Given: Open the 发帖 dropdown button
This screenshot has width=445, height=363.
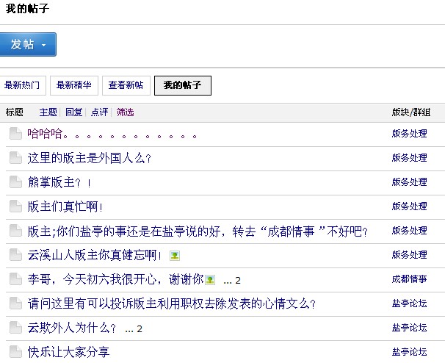Looking at the screenshot, I should [28, 44].
